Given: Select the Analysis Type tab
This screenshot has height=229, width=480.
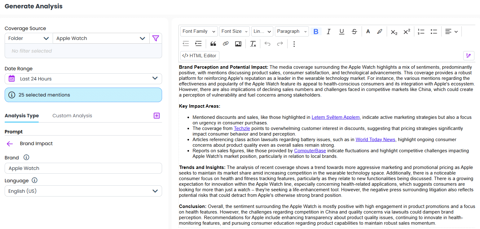Looking at the screenshot, I should (22, 116).
